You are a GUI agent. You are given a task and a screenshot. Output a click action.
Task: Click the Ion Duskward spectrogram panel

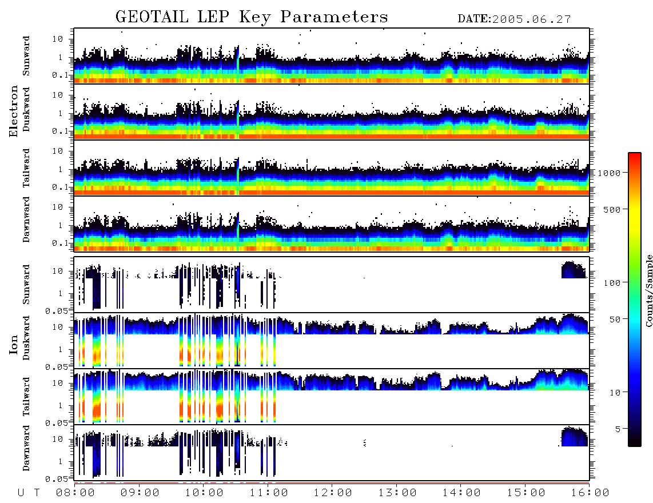pos(332,340)
